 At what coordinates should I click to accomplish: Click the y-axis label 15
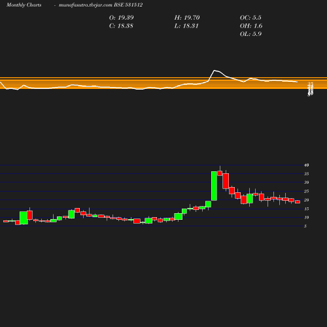click(306, 209)
